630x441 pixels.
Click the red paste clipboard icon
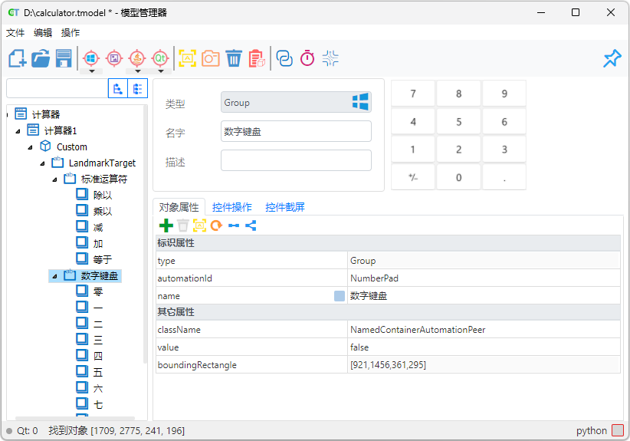click(x=257, y=59)
